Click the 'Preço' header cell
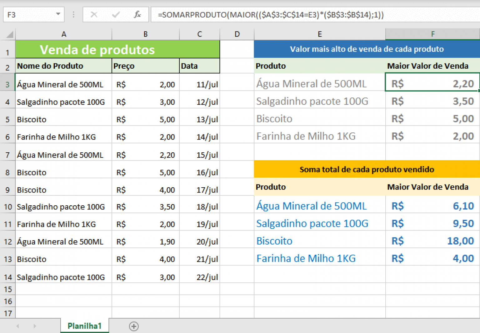 click(x=146, y=66)
